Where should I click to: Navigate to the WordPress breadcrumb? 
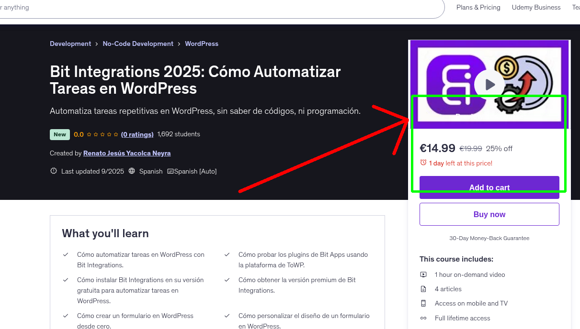[201, 44]
